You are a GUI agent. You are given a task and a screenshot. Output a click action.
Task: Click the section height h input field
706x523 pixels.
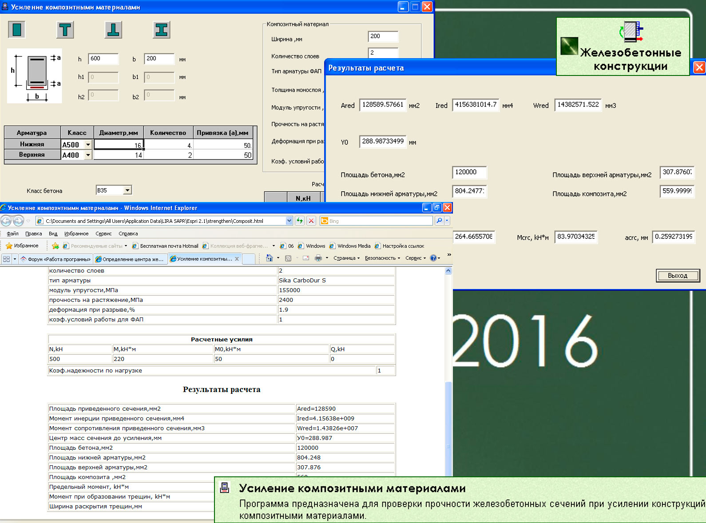pyautogui.click(x=103, y=59)
